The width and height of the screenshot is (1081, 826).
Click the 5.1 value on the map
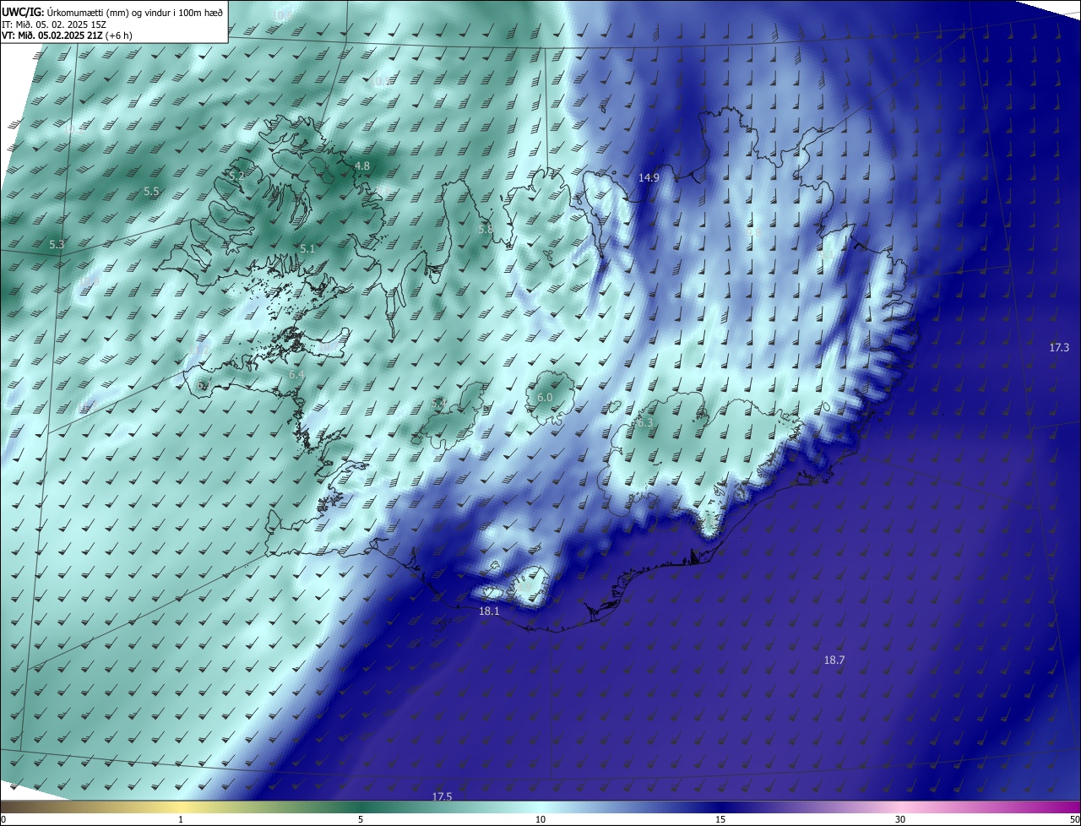pyautogui.click(x=307, y=248)
